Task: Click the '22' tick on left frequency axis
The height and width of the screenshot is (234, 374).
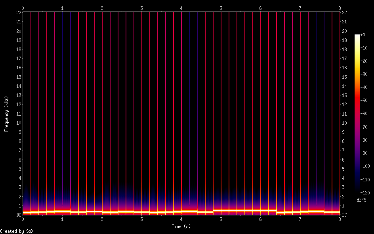Action: [18, 13]
